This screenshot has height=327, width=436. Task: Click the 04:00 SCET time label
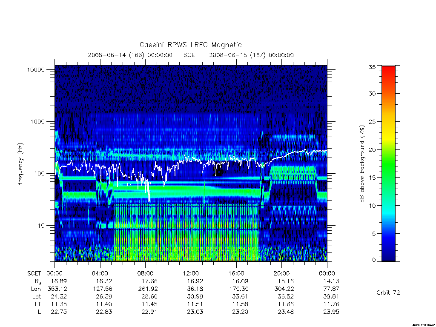(100, 273)
